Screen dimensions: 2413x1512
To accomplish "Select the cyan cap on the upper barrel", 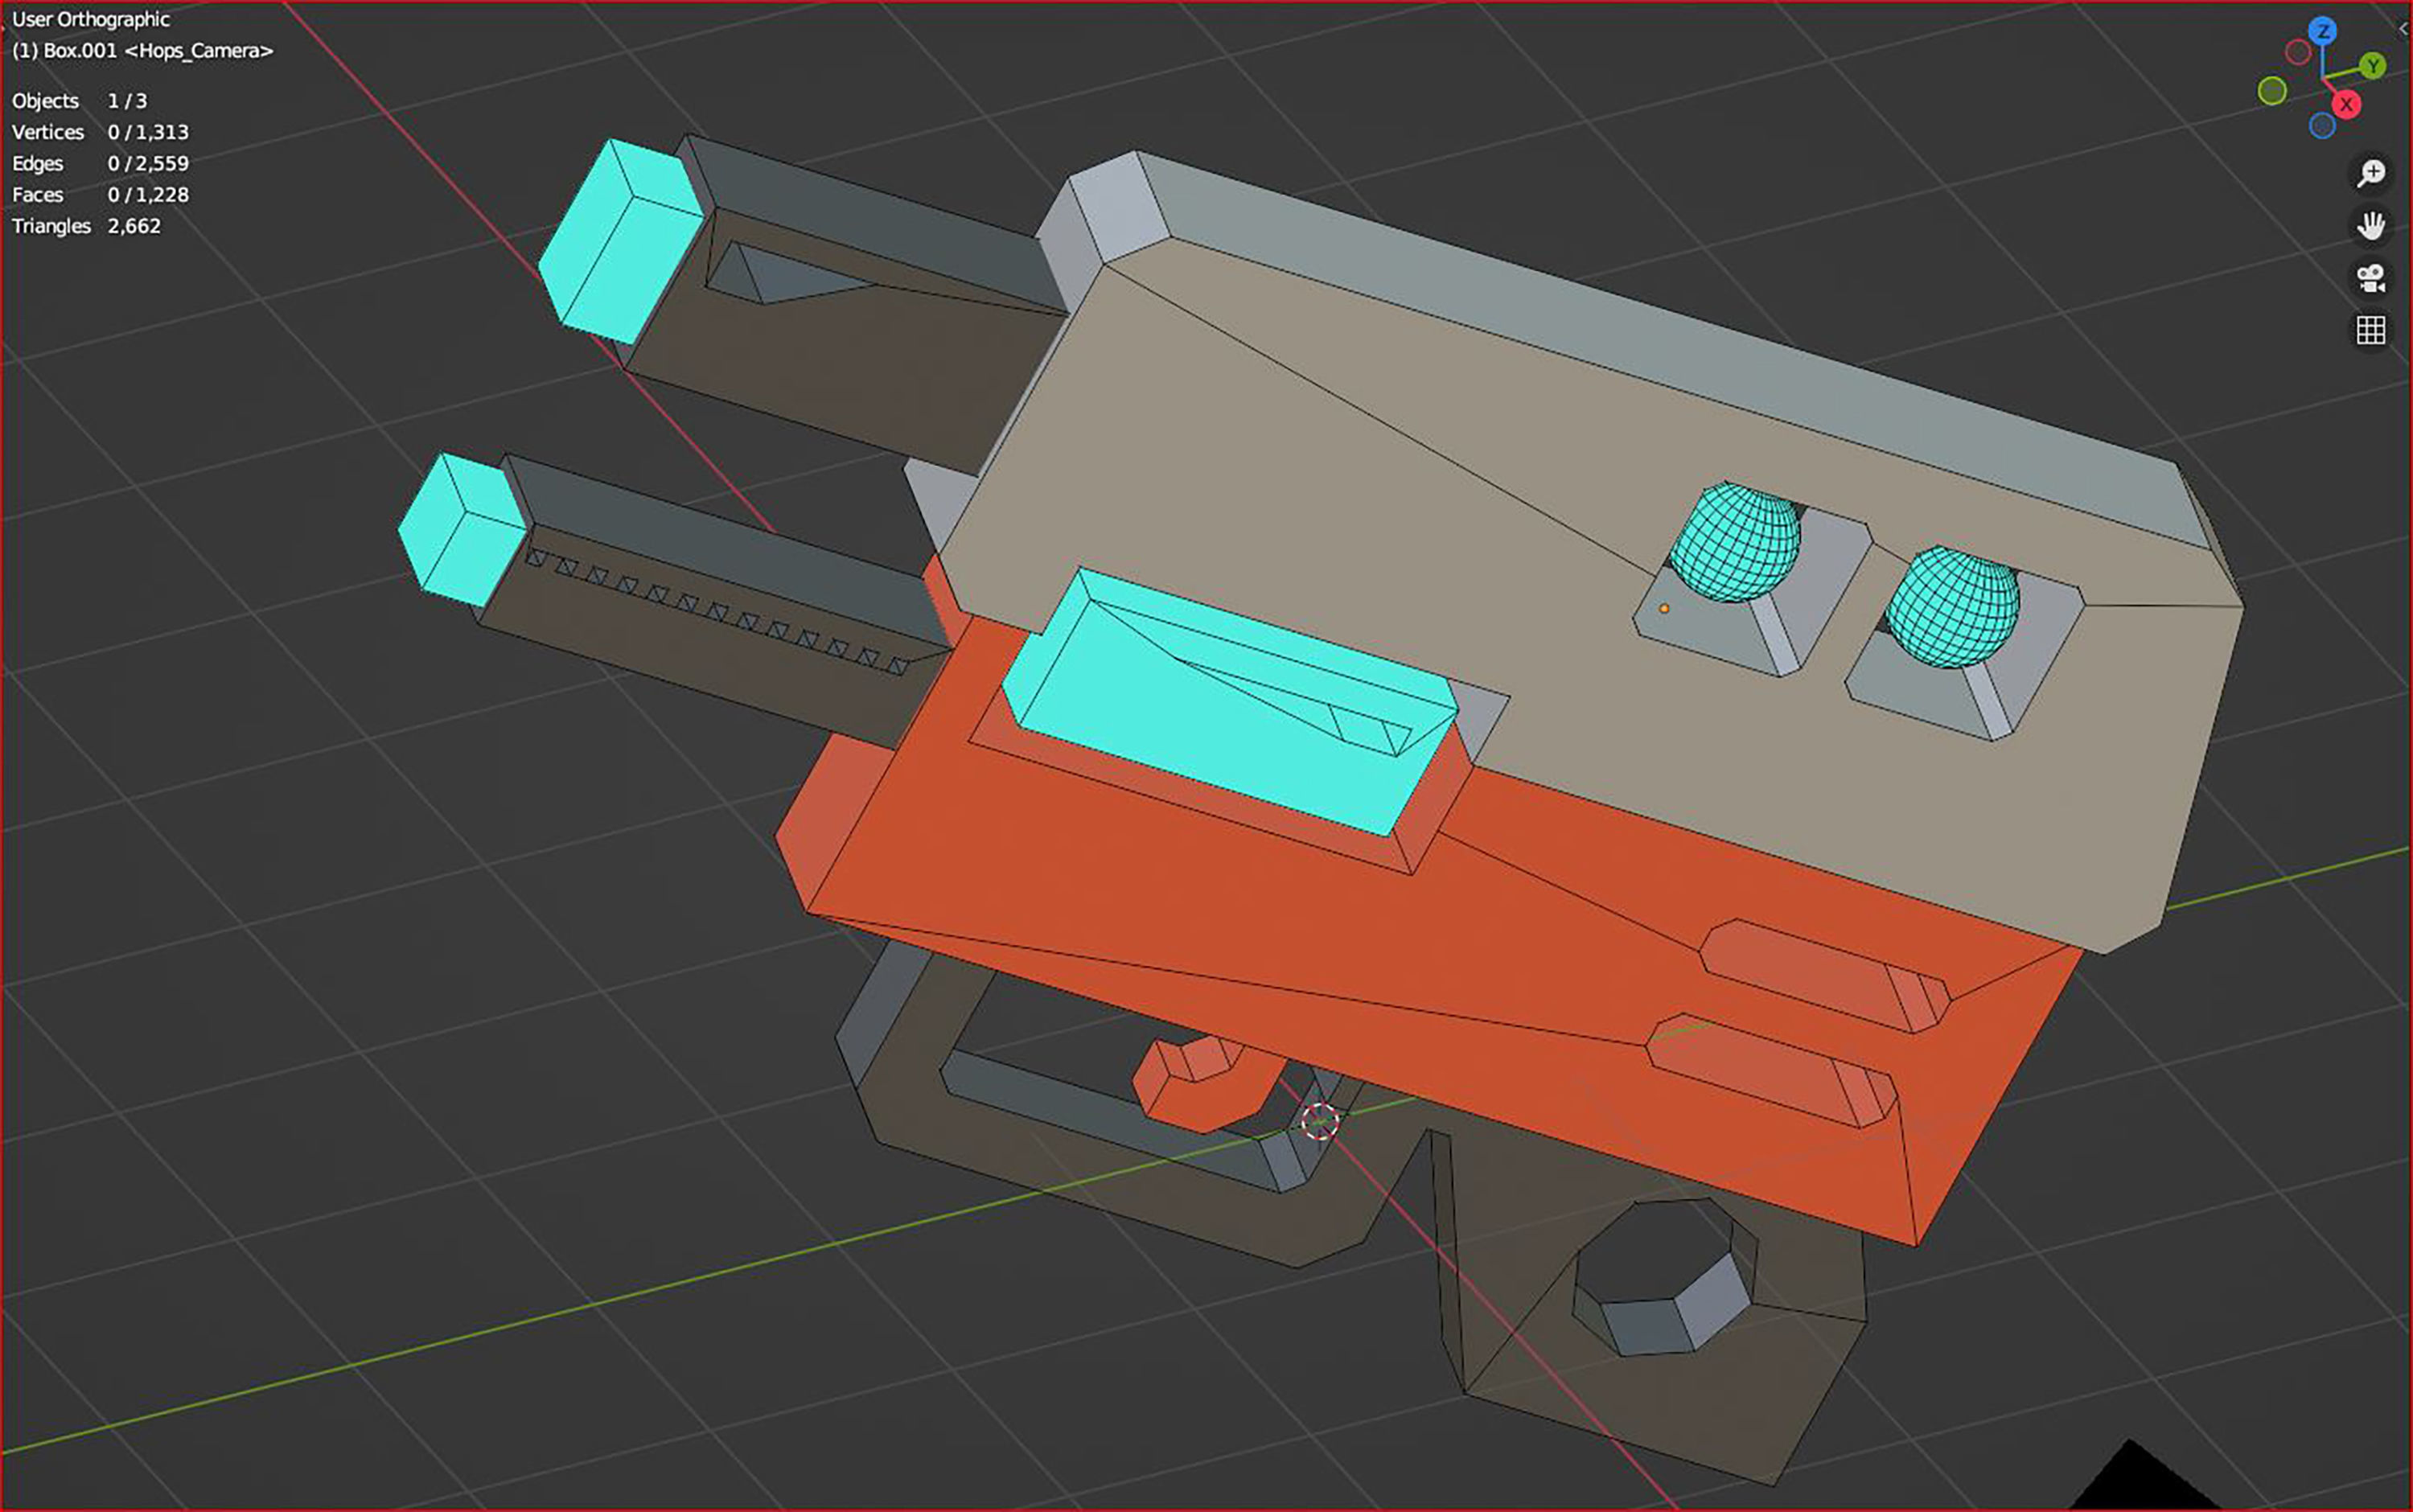I will tap(621, 242).
